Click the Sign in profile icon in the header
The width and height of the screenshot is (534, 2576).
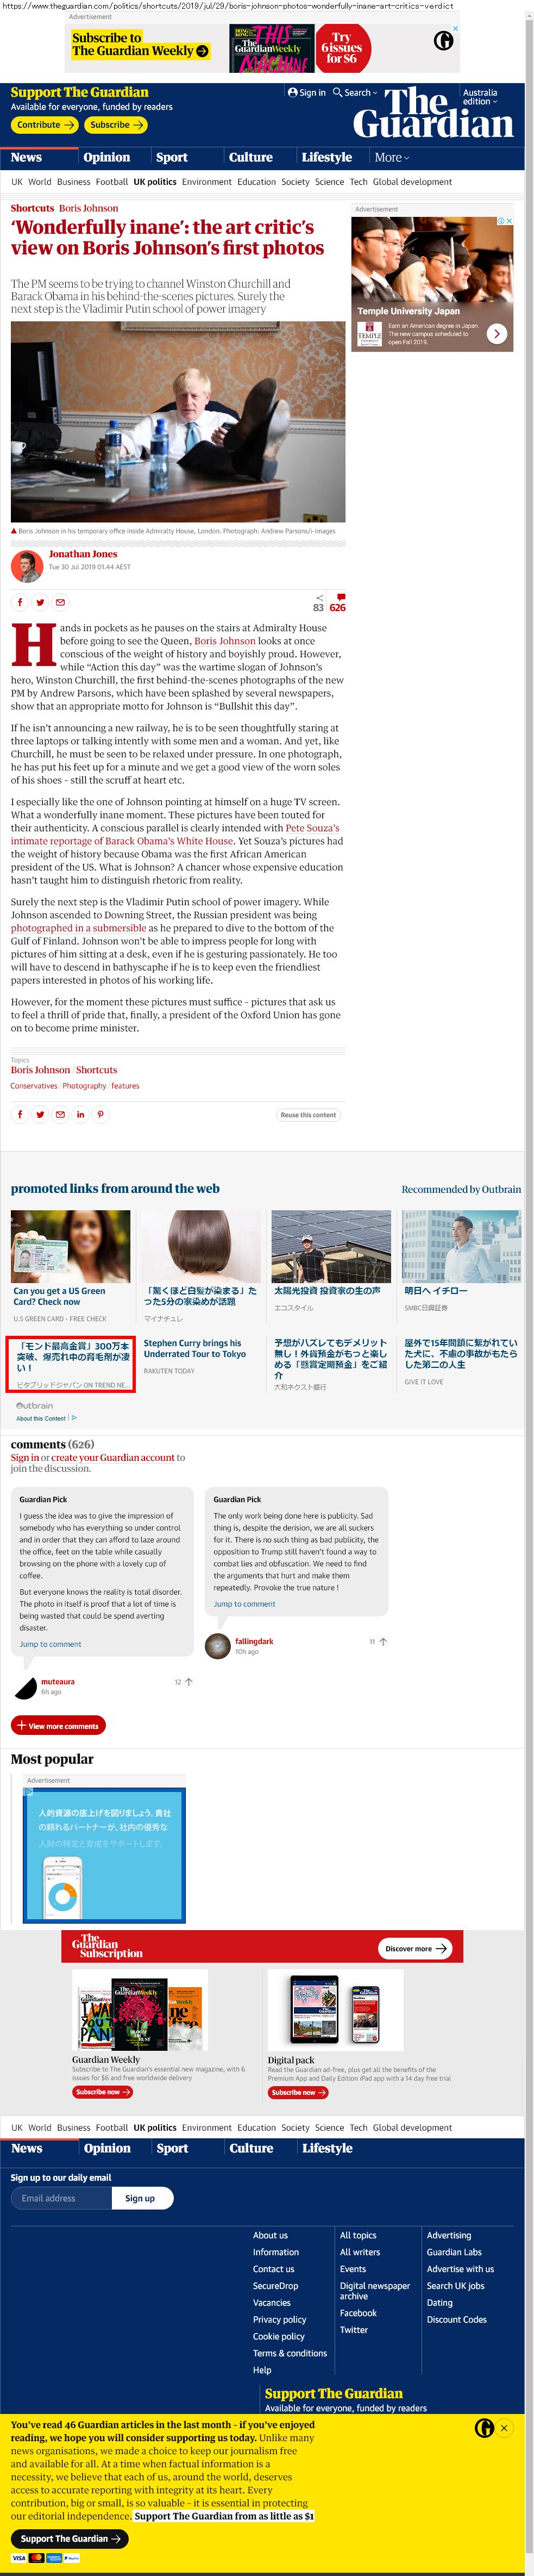pyautogui.click(x=292, y=92)
